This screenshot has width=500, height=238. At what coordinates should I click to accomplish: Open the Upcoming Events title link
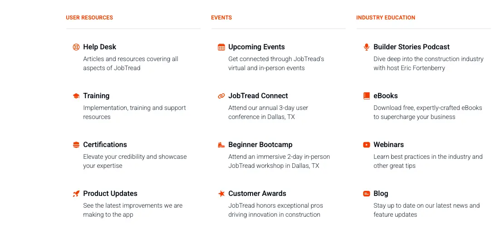[x=256, y=47]
